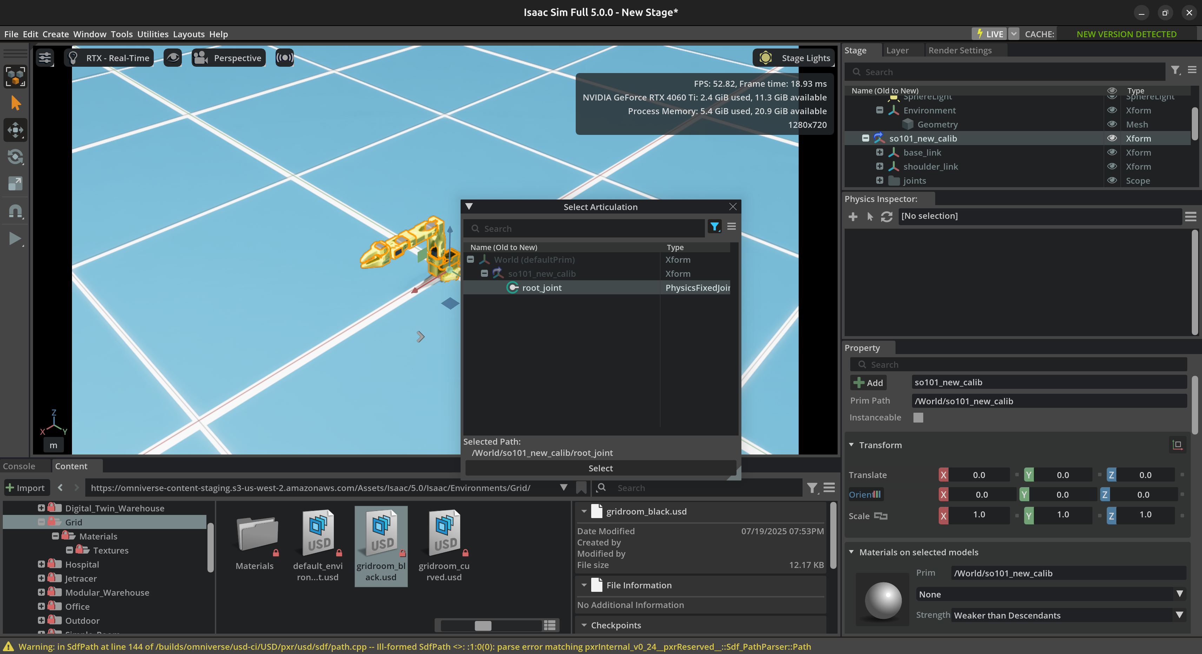Open the LIVE dropdown arrow
Image resolution: width=1202 pixels, height=654 pixels.
point(1013,34)
